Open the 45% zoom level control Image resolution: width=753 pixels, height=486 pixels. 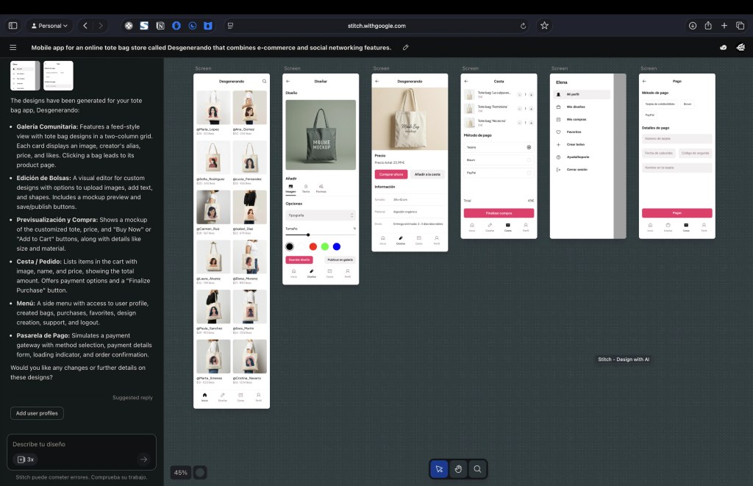[180, 473]
